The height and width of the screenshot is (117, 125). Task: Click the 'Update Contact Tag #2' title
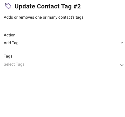(x=48, y=6)
